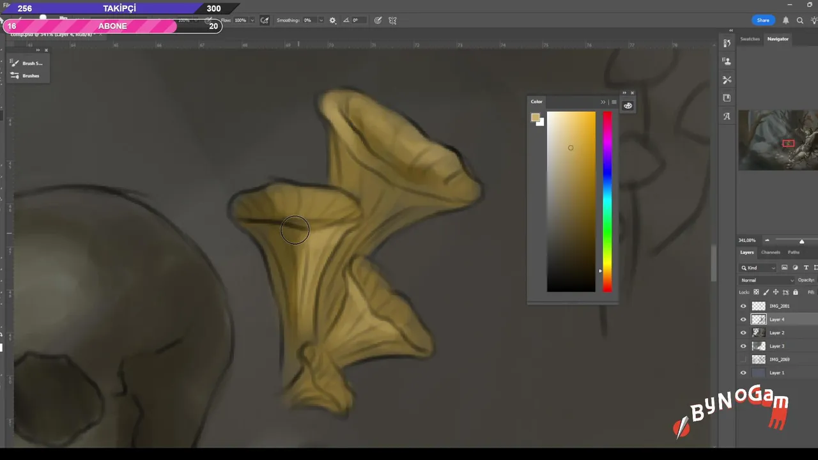Viewport: 818px width, 460px height.
Task: Open the Clone Source panel icon
Action: [727, 61]
